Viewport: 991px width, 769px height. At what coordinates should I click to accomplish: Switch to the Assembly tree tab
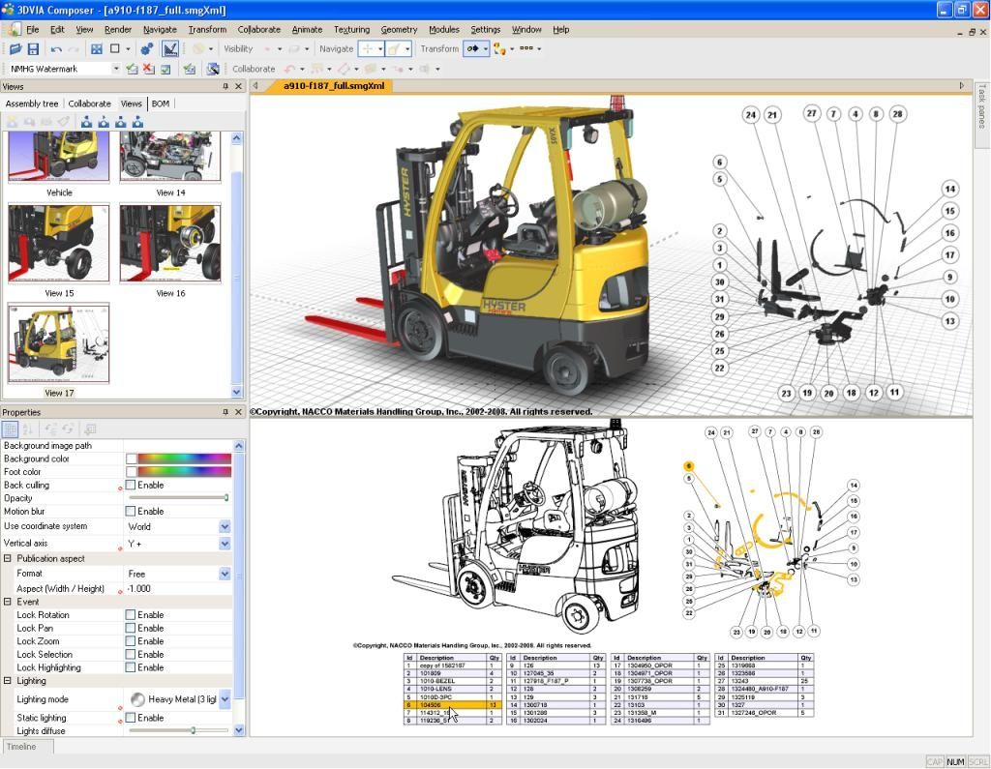[32, 104]
